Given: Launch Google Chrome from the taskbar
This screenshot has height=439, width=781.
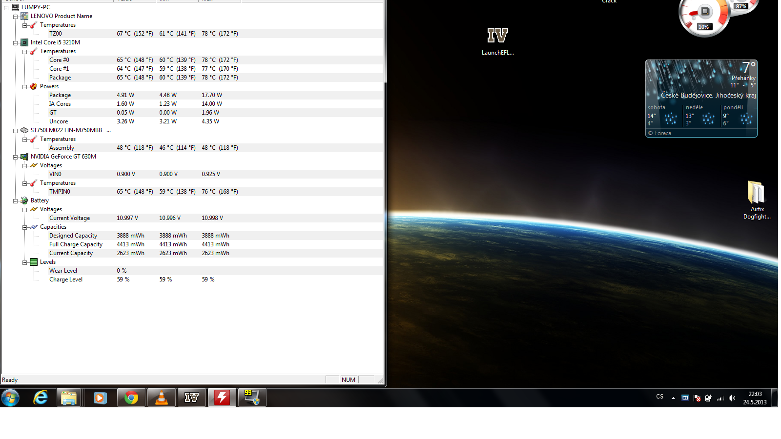Looking at the screenshot, I should click(131, 398).
